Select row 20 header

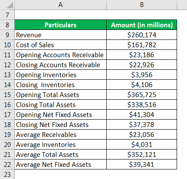[x=7, y=144]
